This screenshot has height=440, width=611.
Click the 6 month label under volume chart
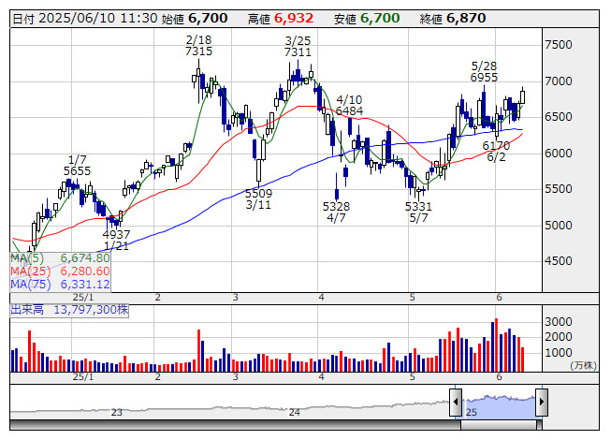(499, 377)
